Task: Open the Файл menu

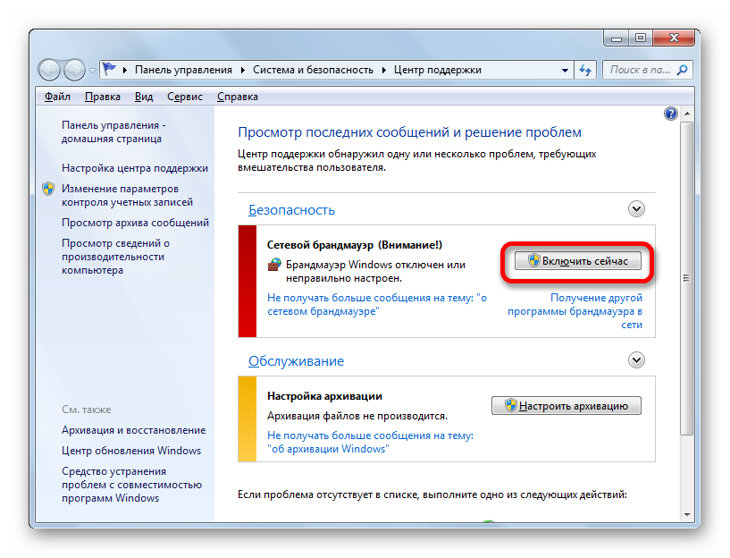Action: pos(57,97)
